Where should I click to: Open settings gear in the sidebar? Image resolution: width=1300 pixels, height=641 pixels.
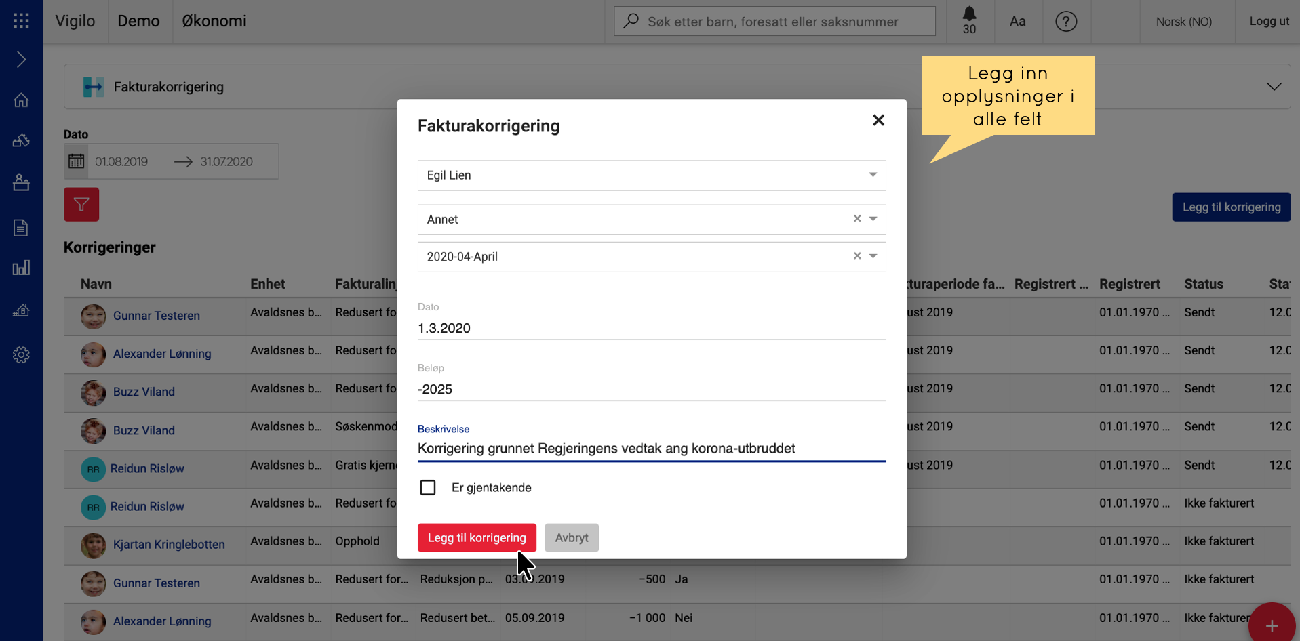click(21, 354)
